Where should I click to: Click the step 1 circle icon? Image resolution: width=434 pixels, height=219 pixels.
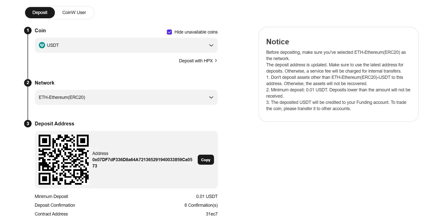28,31
